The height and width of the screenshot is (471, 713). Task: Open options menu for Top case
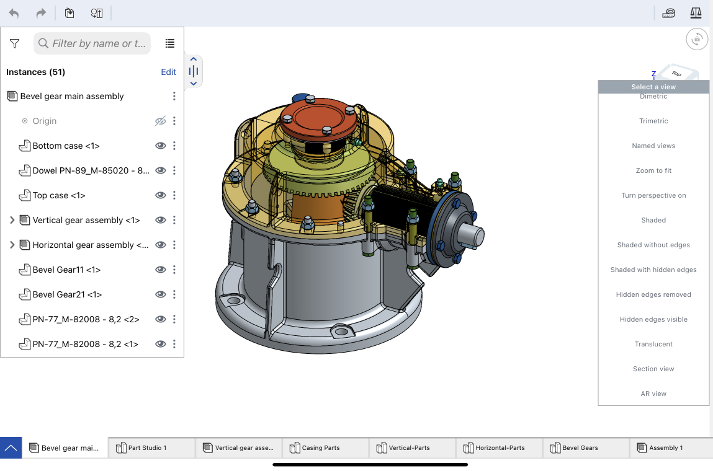174,195
